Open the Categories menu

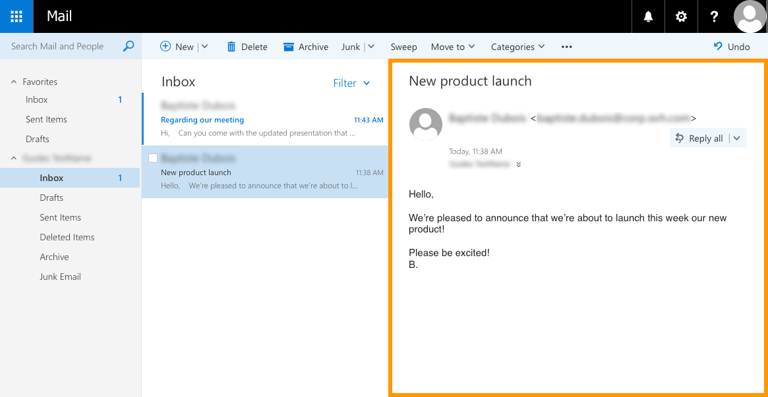coord(517,47)
